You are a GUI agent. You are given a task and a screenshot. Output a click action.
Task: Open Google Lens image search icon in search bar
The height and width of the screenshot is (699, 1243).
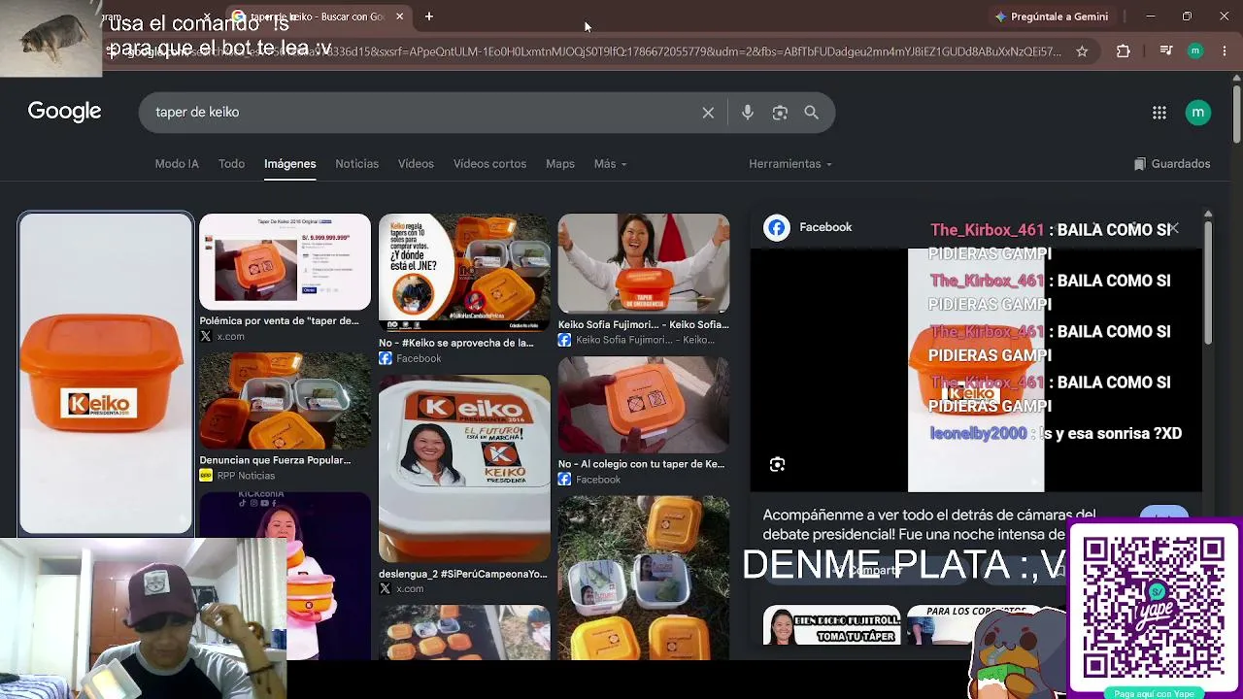tap(780, 113)
